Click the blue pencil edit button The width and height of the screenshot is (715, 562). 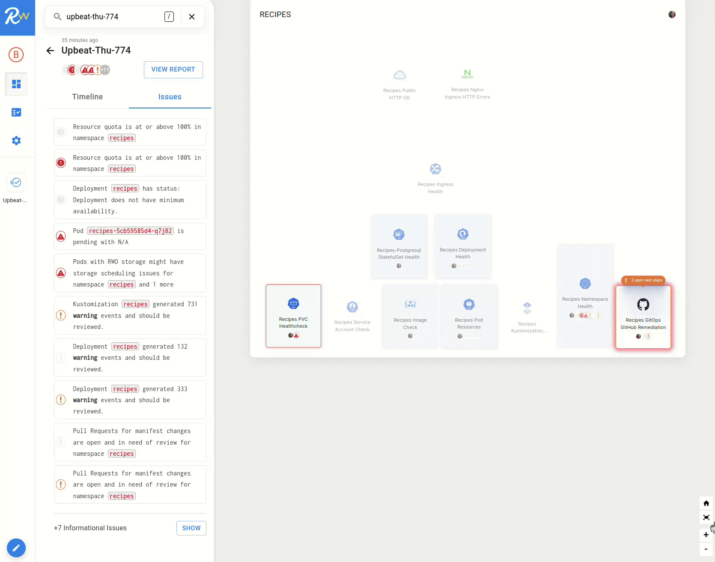[x=16, y=547]
